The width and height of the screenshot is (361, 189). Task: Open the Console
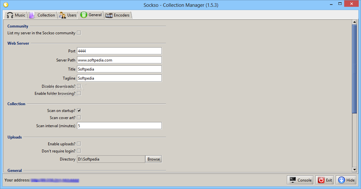click(x=300, y=180)
